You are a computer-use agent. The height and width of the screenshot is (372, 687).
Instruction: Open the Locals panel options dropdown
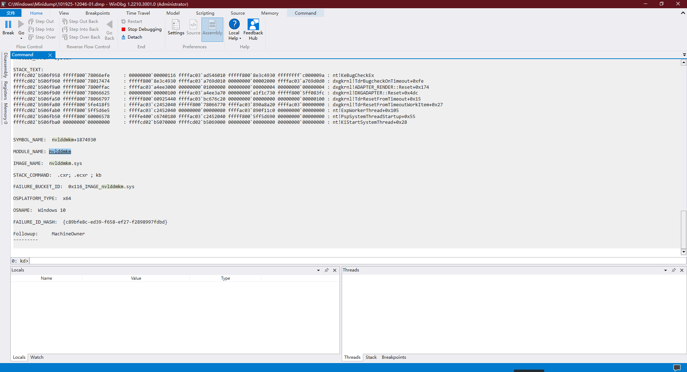pyautogui.click(x=318, y=270)
